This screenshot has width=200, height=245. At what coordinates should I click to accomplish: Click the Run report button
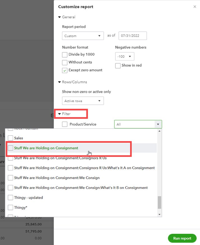pos(182,238)
